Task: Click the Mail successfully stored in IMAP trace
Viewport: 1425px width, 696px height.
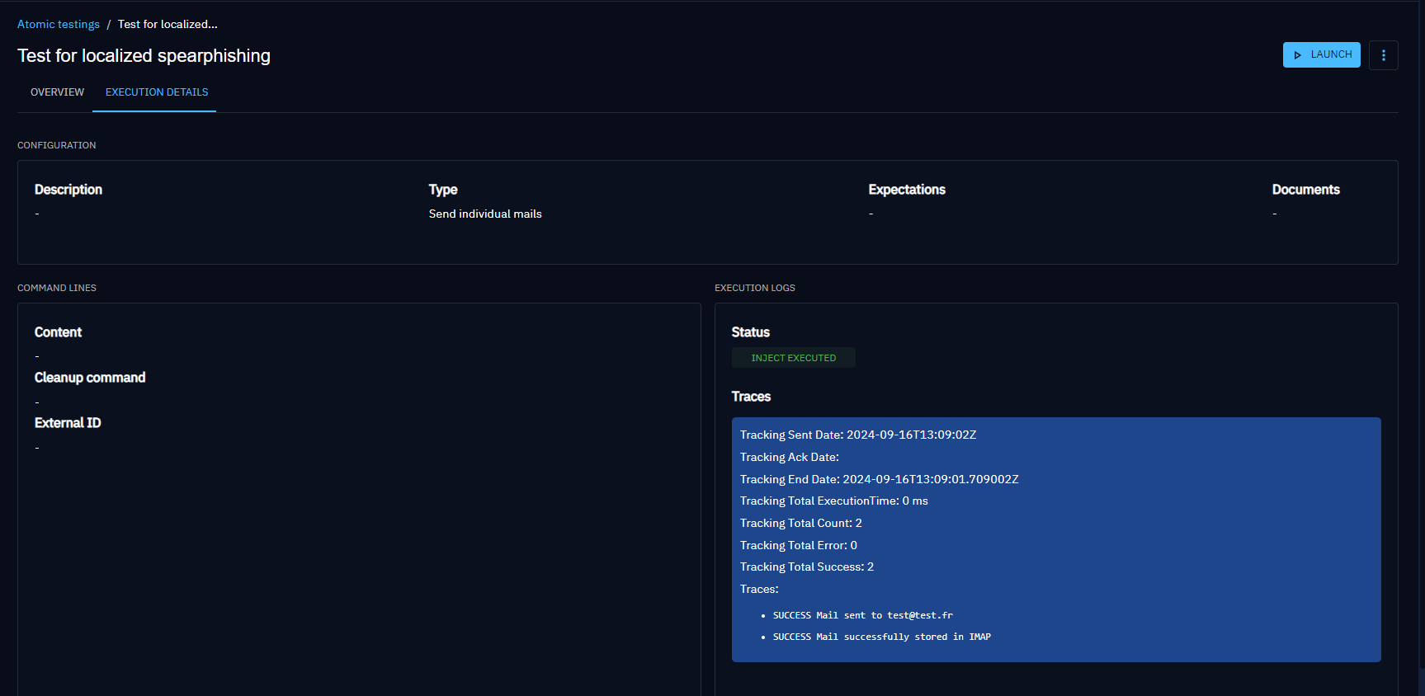Action: (x=881, y=637)
